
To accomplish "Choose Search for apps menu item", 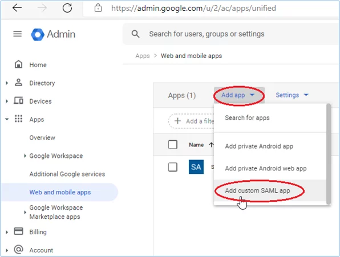I will coord(270,118).
